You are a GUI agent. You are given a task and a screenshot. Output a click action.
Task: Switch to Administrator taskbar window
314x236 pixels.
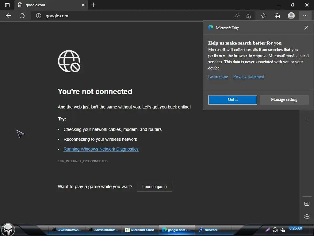(104, 230)
